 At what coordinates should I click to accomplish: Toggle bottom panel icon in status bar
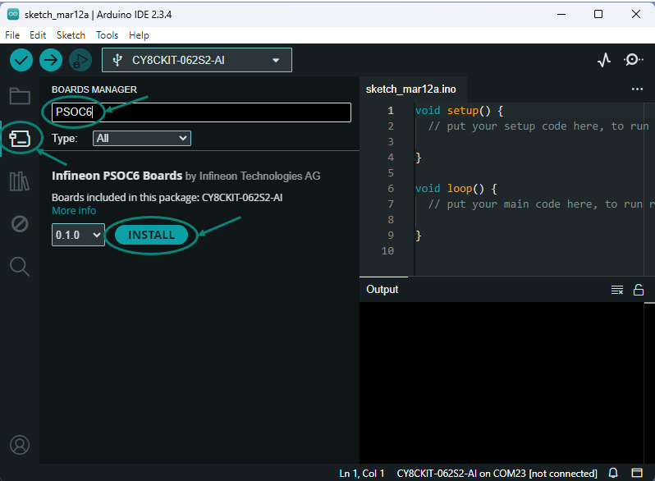click(637, 473)
